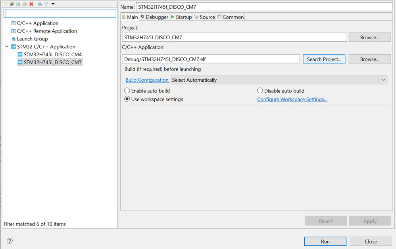Open the toolbar's black arrow dropdown menu

53,4
